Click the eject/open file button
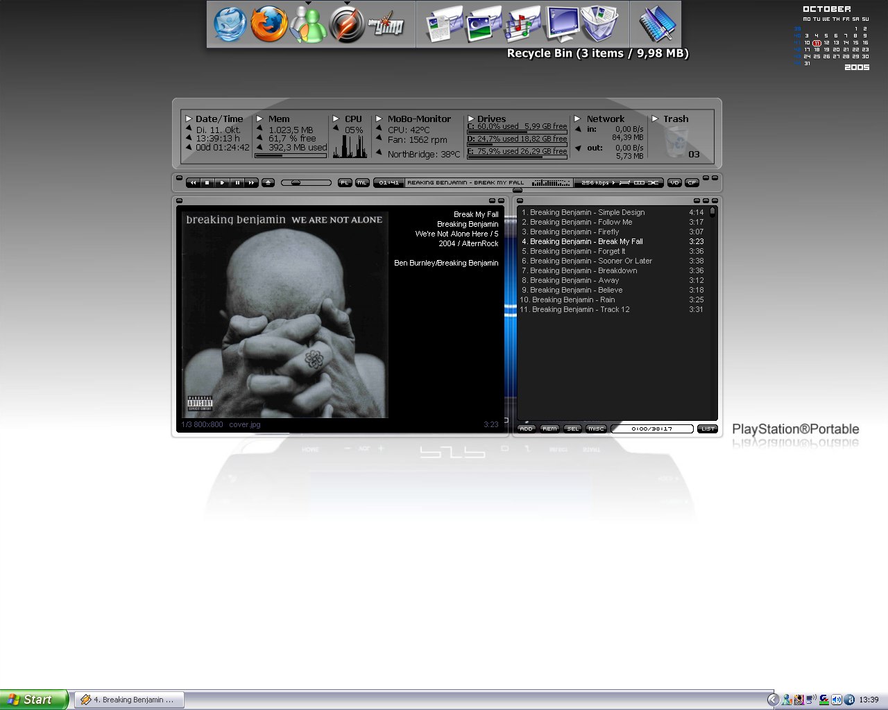The image size is (888, 710). coord(268,182)
